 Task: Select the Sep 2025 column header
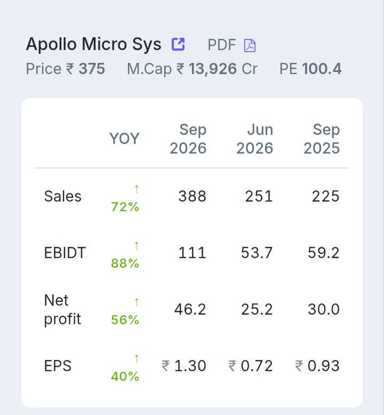(x=322, y=139)
